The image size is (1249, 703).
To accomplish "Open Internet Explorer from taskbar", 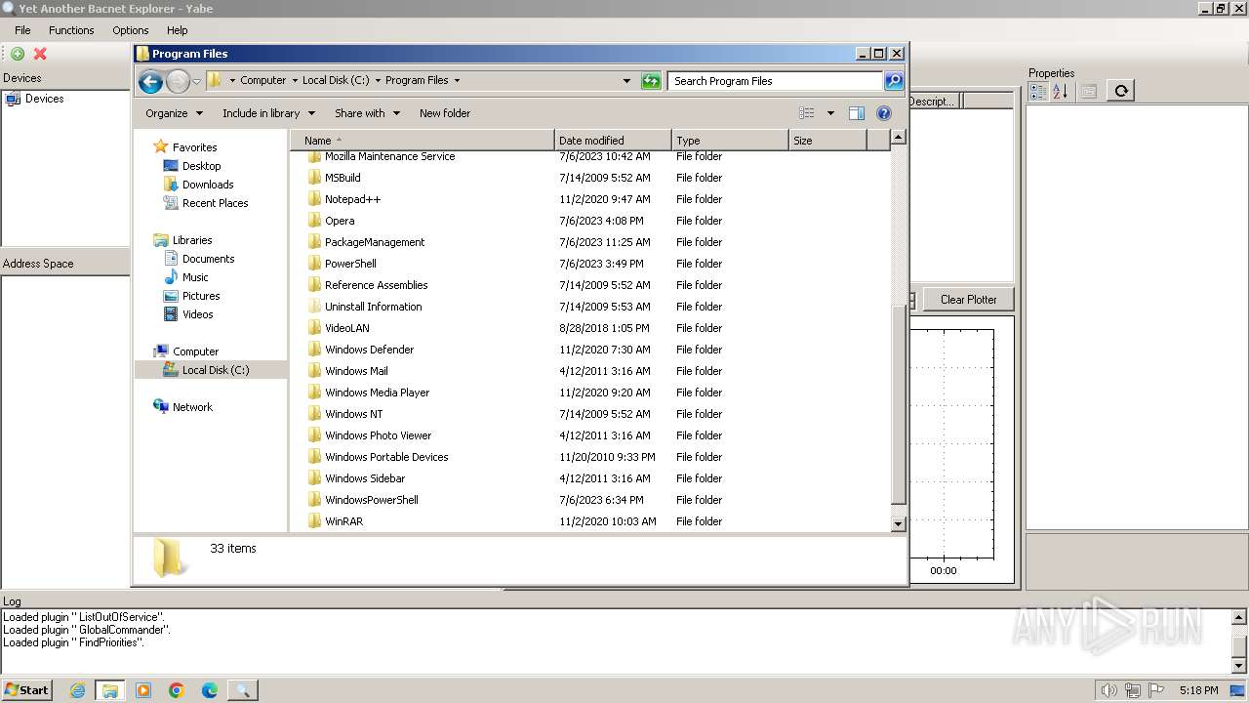I will [x=78, y=690].
